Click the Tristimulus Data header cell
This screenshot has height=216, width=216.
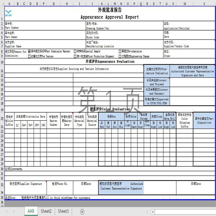31,117
